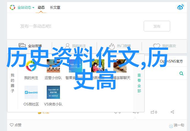Click 查看全部 to view all circles
Screen dimensions: 190x131
click(139, 83)
